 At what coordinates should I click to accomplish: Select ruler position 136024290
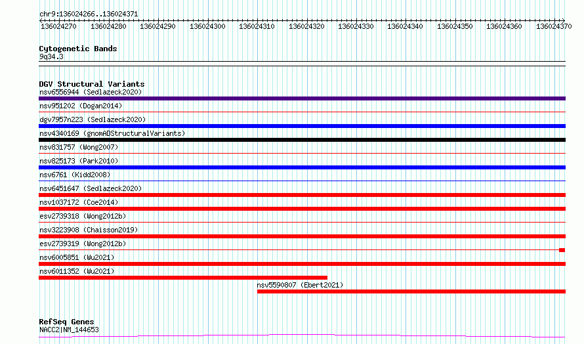click(x=157, y=26)
